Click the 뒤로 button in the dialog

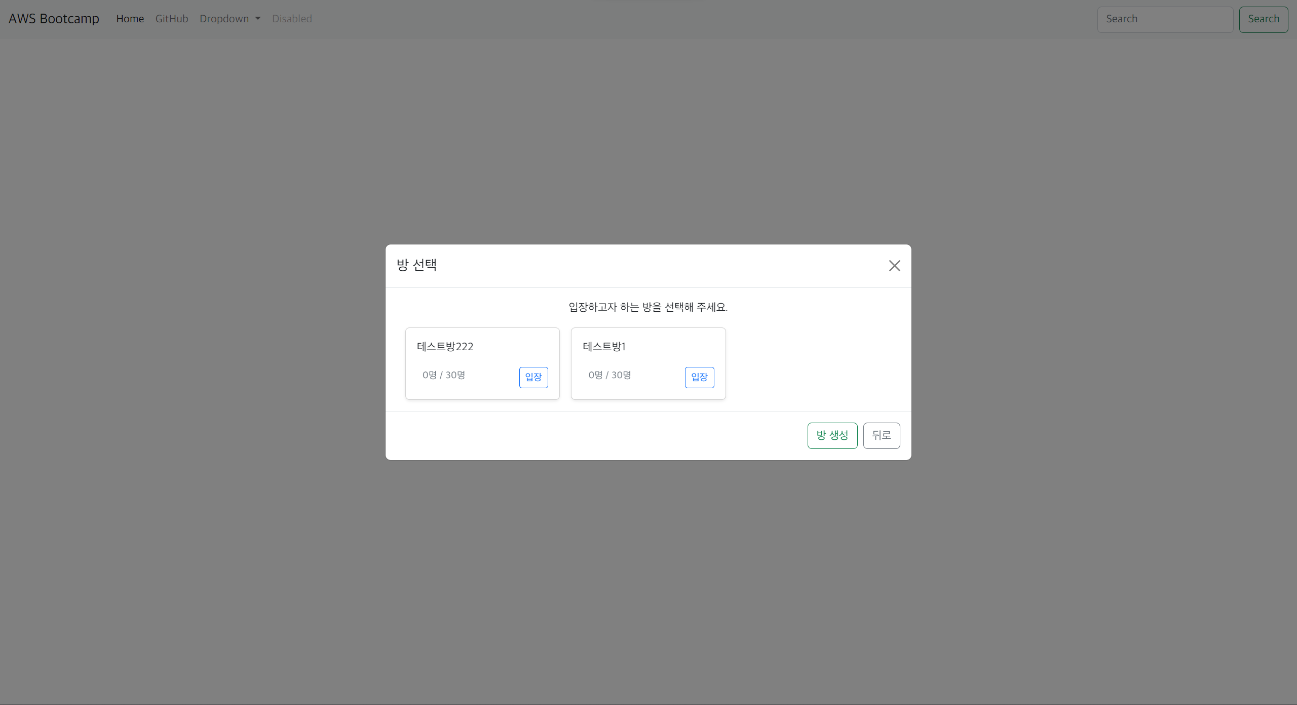(882, 435)
